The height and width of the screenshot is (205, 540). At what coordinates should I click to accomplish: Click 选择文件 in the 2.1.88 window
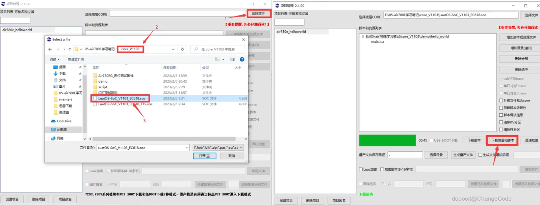[x=259, y=13]
